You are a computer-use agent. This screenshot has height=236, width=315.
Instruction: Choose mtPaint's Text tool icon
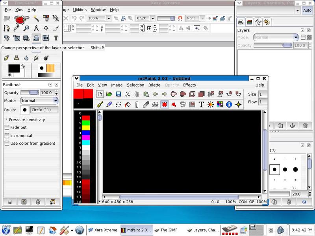pyautogui.click(x=201, y=104)
